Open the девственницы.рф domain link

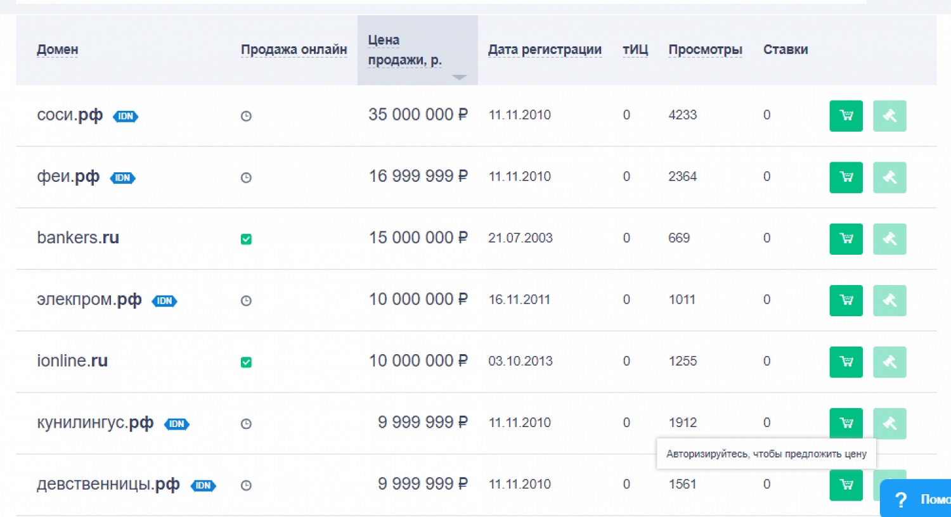click(108, 484)
